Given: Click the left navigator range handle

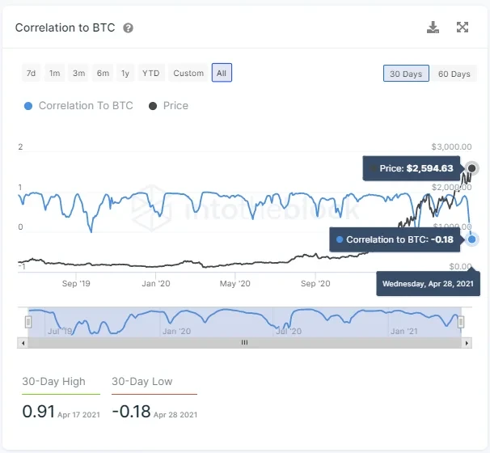Looking at the screenshot, I should [28, 322].
